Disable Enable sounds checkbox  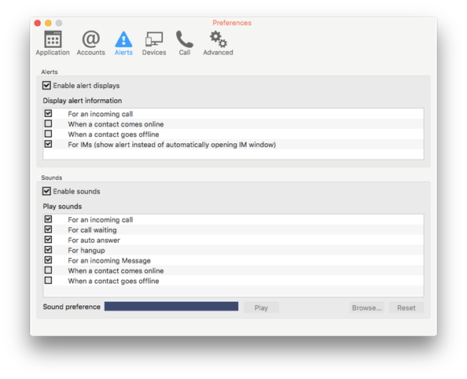(46, 191)
